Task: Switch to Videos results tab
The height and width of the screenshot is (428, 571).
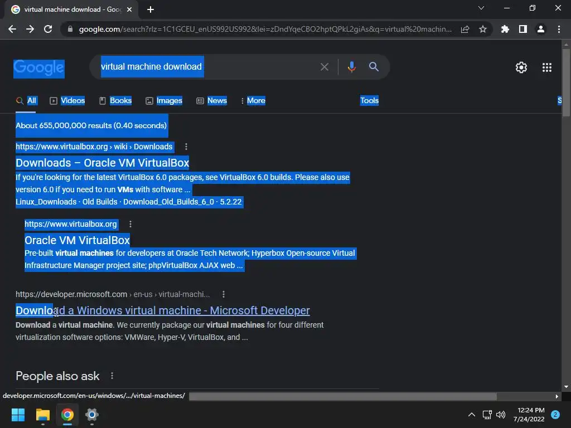Action: [67, 101]
